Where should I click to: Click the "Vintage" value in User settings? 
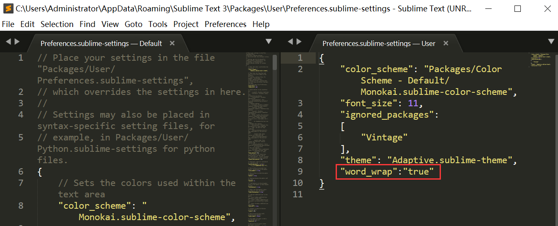pos(385,137)
